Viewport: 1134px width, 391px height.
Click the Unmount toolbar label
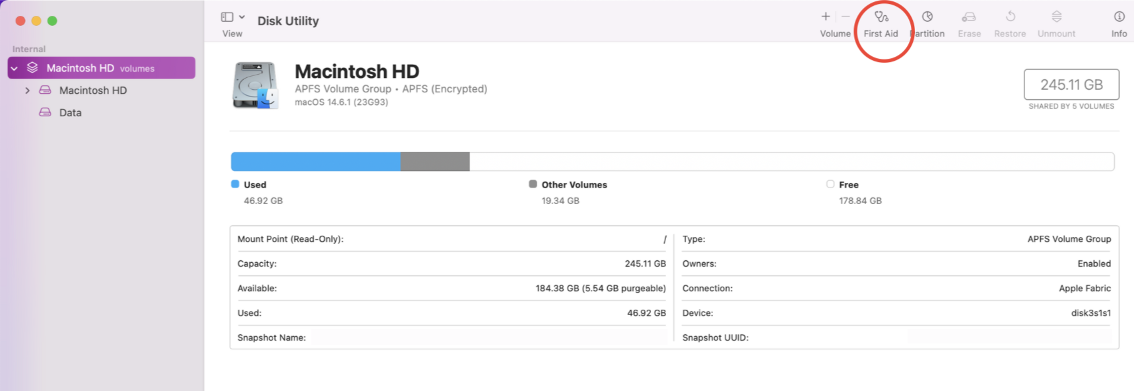tap(1057, 34)
